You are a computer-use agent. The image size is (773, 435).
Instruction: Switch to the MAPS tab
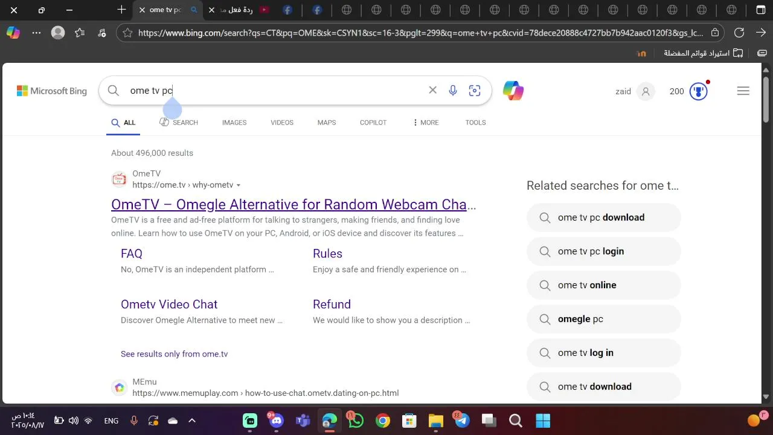tap(327, 123)
